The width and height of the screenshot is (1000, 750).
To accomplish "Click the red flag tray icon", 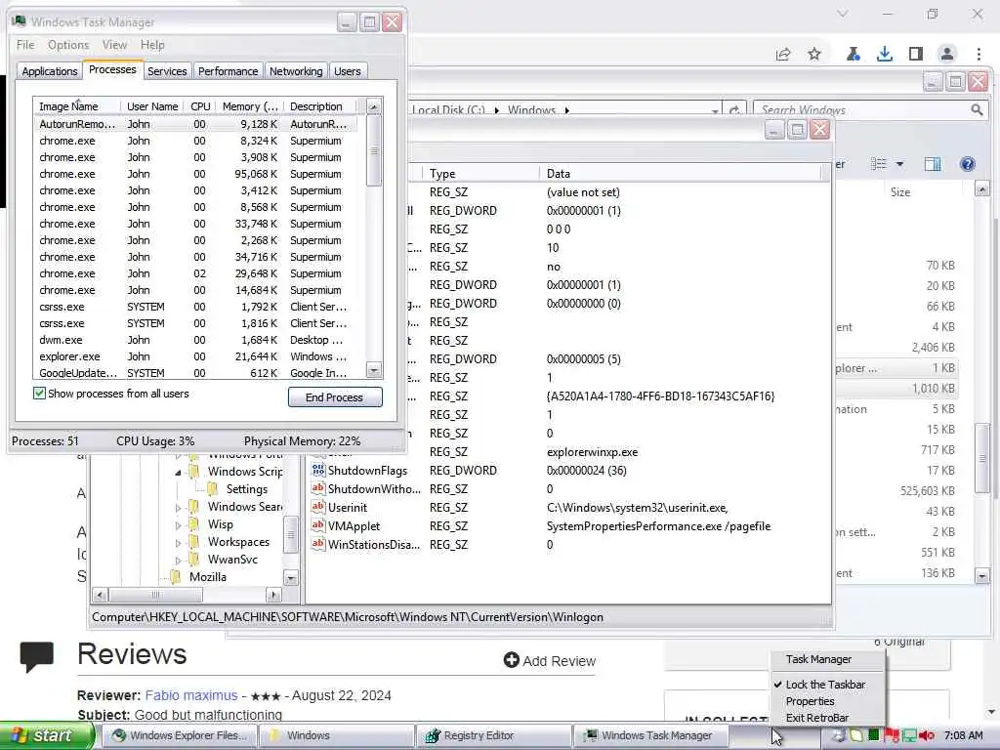I will 892,735.
